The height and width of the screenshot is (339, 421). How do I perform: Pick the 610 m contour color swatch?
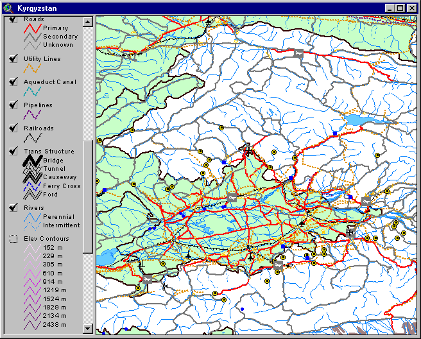[x=32, y=274]
